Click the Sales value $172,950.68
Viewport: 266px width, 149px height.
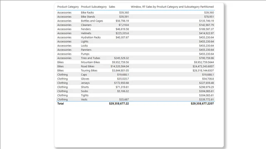coord(121,83)
